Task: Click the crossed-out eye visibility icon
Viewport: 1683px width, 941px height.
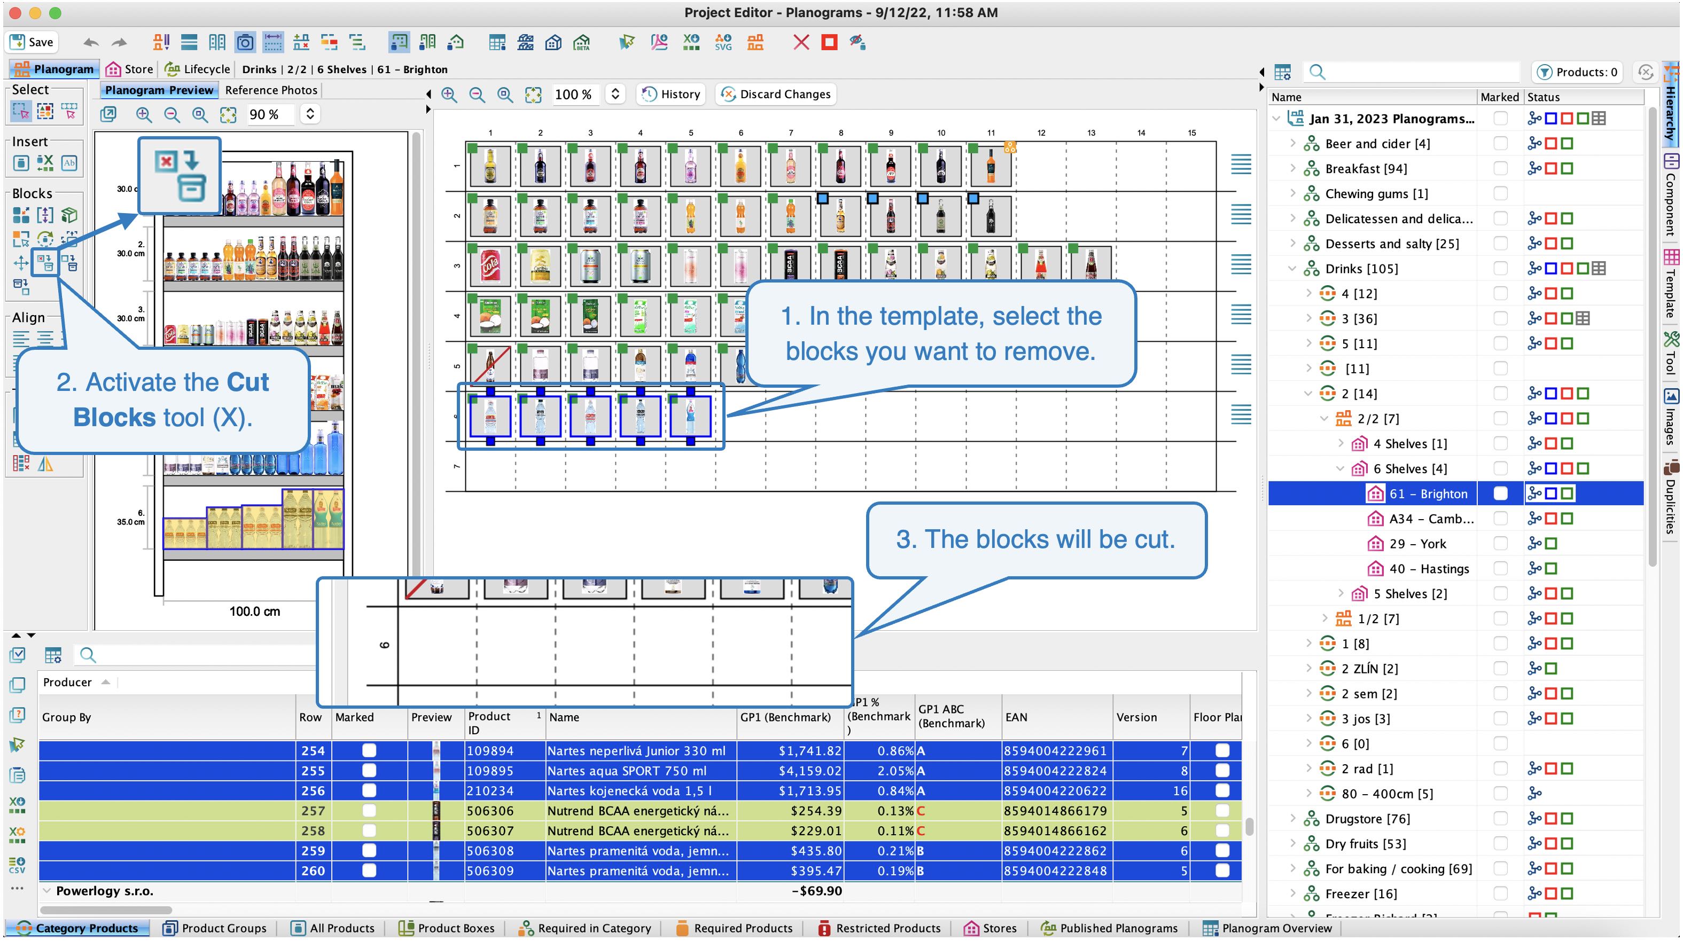Action: [x=857, y=42]
